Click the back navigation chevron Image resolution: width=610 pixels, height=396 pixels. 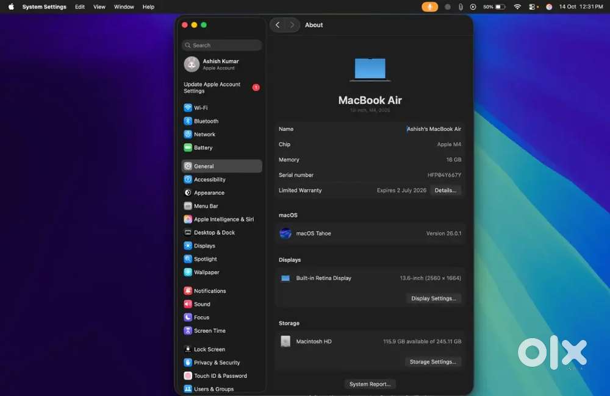tap(278, 25)
